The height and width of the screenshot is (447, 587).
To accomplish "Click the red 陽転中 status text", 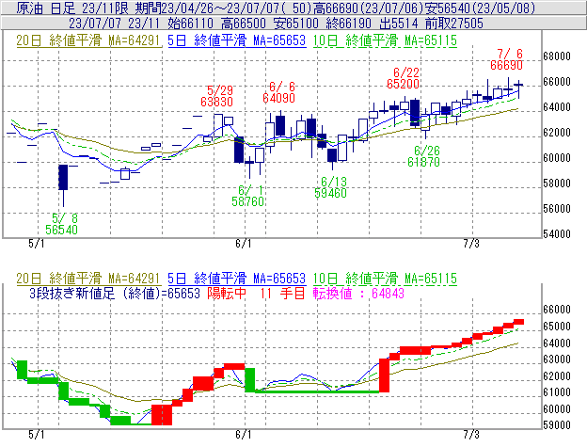I will click(x=227, y=293).
